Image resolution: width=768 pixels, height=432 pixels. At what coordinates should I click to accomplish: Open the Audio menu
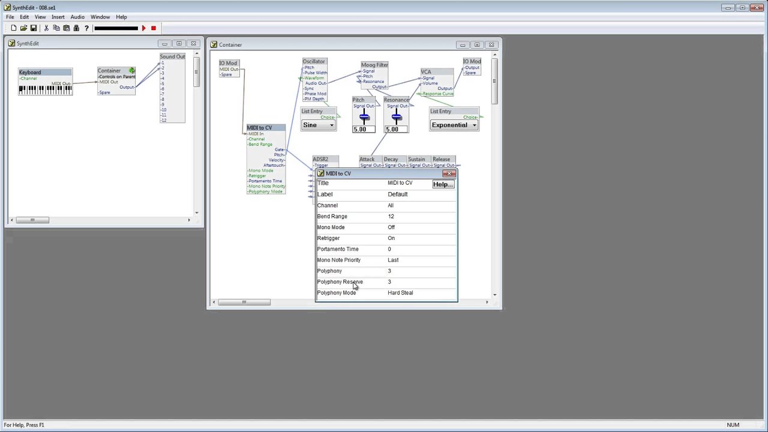77,17
